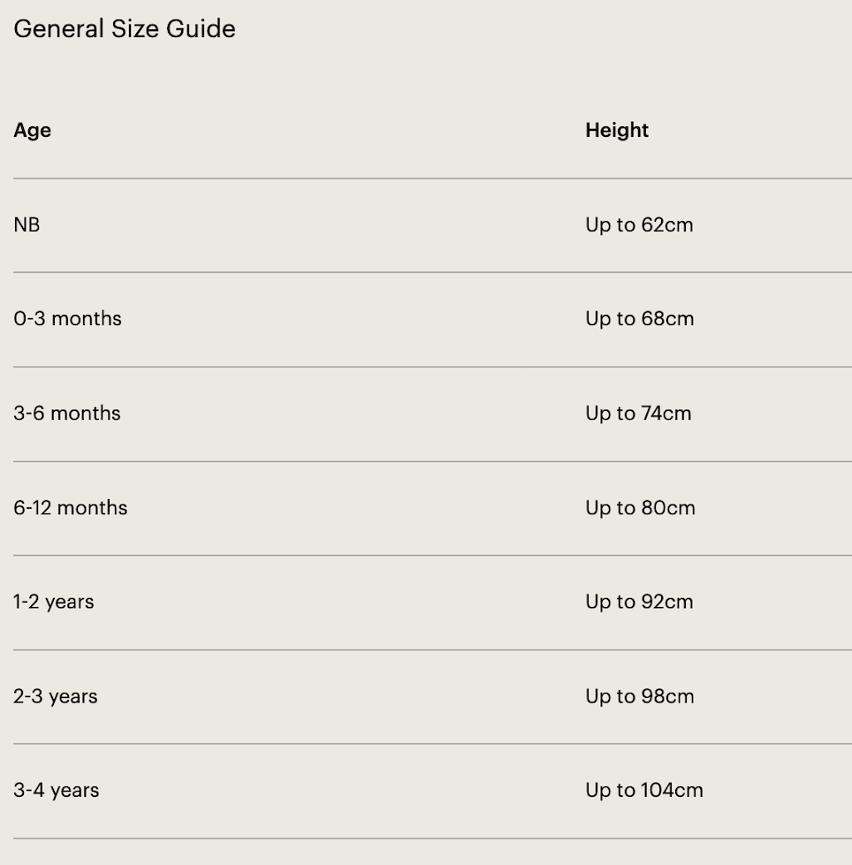The image size is (852, 865).
Task: Select the NB age row label
Action: [27, 225]
